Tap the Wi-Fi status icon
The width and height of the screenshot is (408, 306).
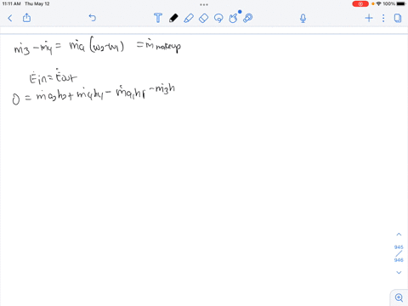pos(378,4)
